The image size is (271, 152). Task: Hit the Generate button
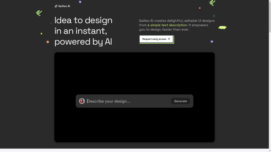[x=180, y=101]
